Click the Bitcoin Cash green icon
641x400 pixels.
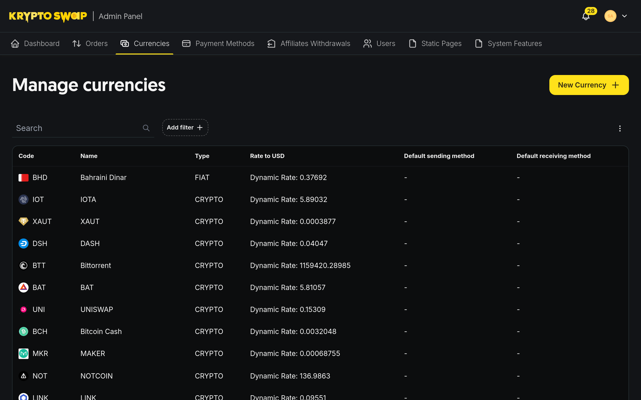point(24,331)
